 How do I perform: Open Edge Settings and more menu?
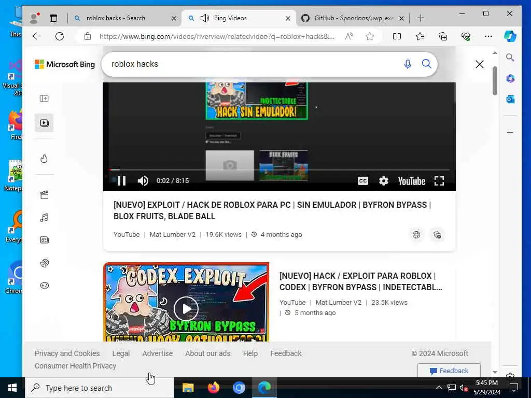tap(488, 36)
